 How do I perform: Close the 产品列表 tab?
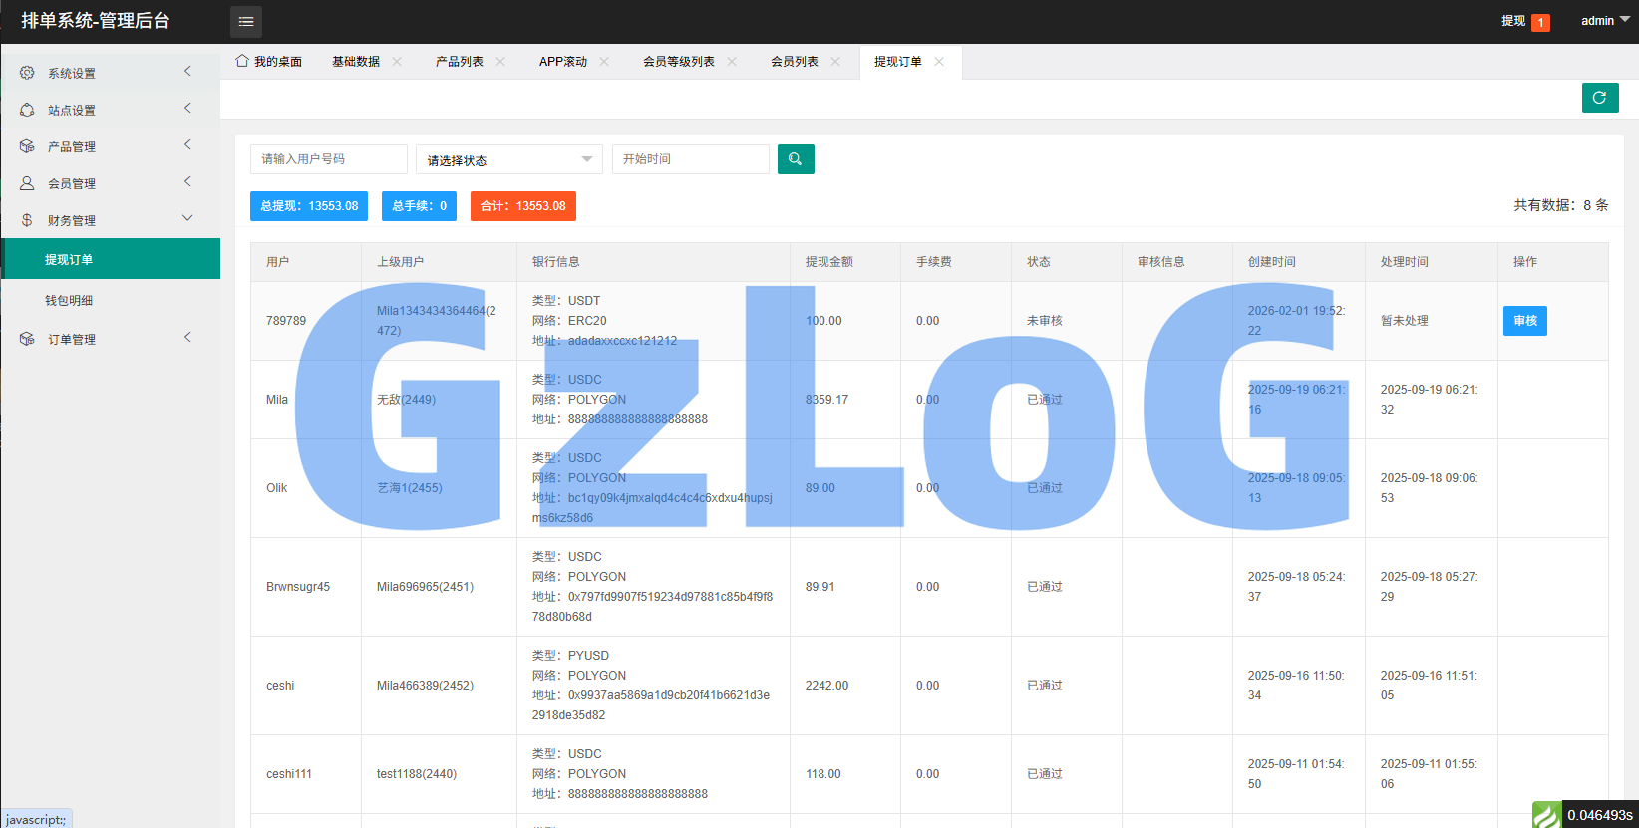pyautogui.click(x=500, y=62)
